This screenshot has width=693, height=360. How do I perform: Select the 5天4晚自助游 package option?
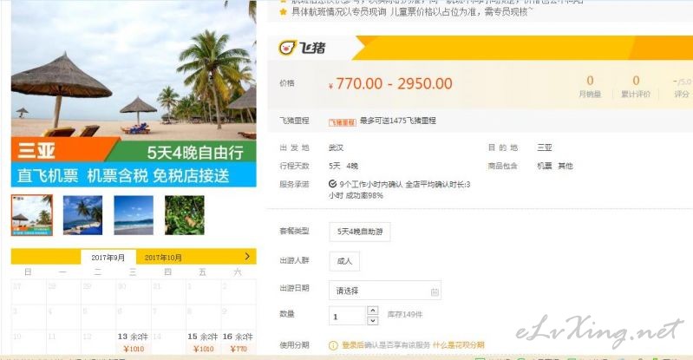[360, 232]
